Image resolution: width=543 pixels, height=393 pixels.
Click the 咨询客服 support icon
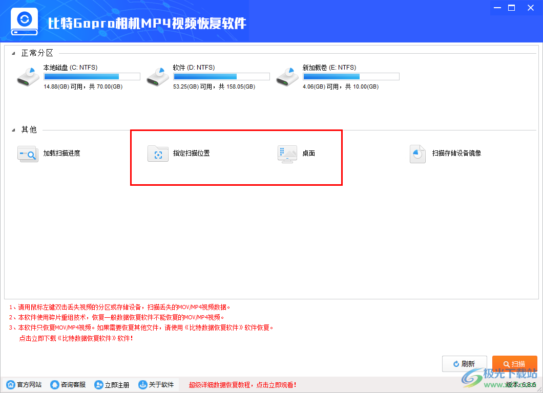54,385
